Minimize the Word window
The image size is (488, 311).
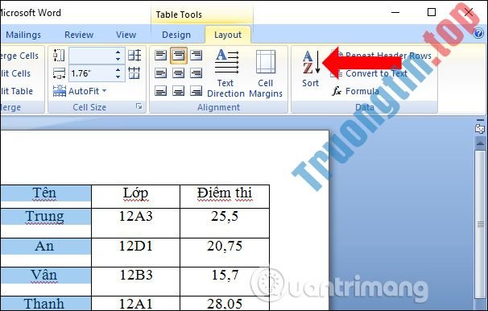395,12
